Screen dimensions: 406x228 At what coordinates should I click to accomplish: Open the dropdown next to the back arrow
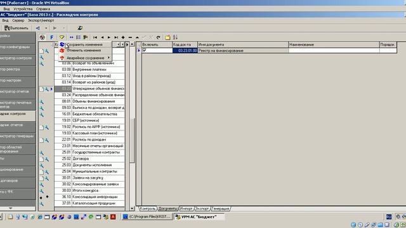46,28
